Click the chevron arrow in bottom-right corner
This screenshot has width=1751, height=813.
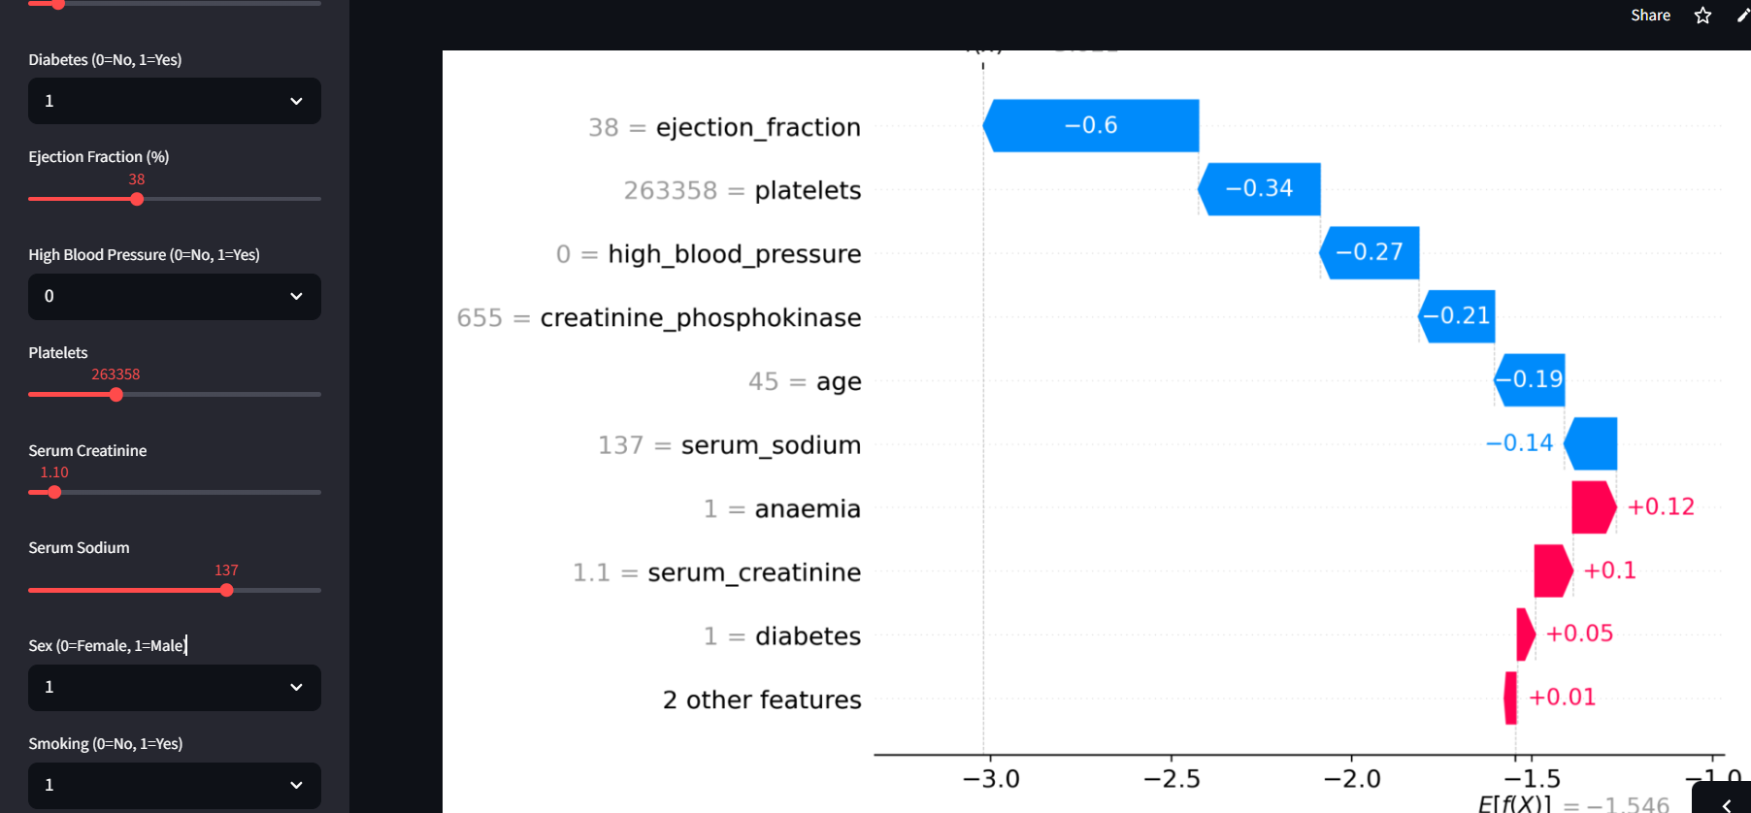click(x=1726, y=804)
